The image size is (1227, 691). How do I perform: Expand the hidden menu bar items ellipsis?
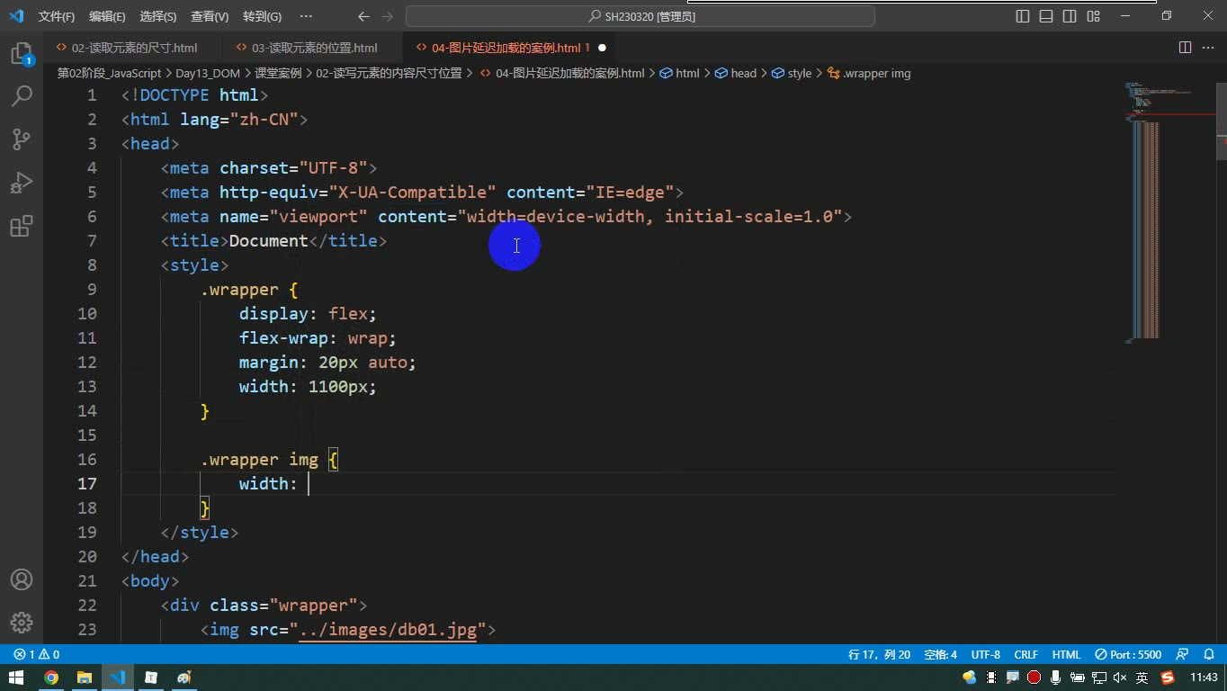pyautogui.click(x=306, y=16)
